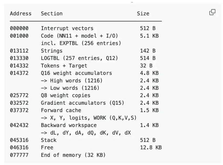The height and width of the screenshot is (165, 223).
Task: Click the Forward cache entry
Action: (x=61, y=110)
